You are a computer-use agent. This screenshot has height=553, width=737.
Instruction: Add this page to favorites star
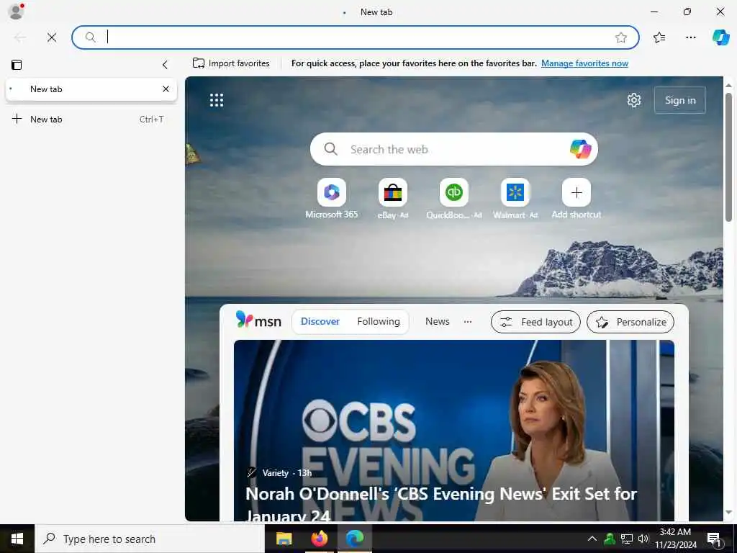(x=621, y=37)
